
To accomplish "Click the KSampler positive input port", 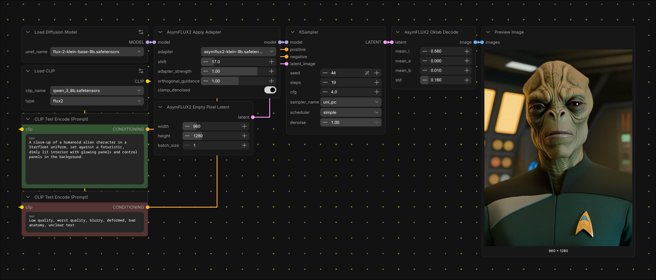I will tap(286, 50).
